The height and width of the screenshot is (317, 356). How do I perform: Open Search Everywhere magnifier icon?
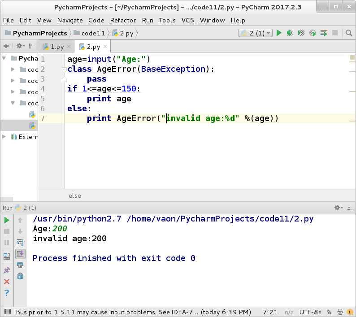point(348,33)
